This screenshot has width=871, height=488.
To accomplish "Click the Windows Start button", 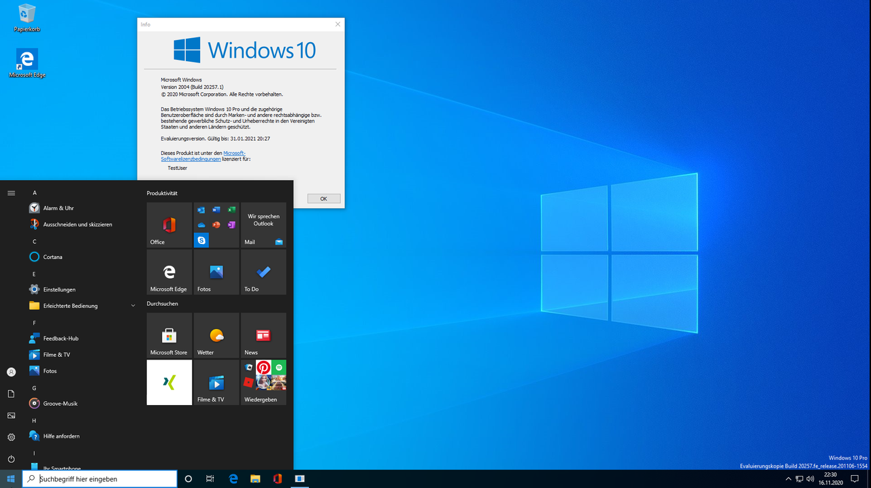I will (11, 479).
